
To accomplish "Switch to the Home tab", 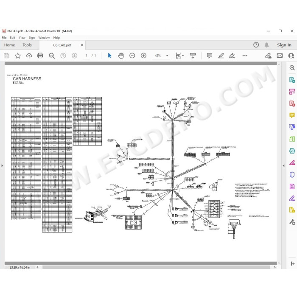I will coord(9,45).
